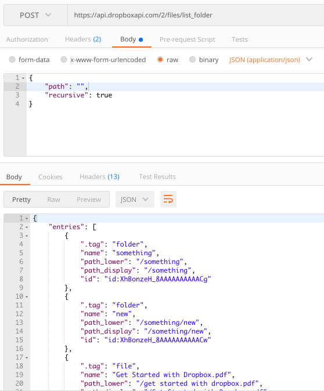Pick the binary radio option
The width and height of the screenshot is (324, 391).
click(192, 60)
